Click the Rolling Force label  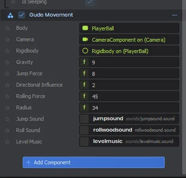(x=31, y=96)
